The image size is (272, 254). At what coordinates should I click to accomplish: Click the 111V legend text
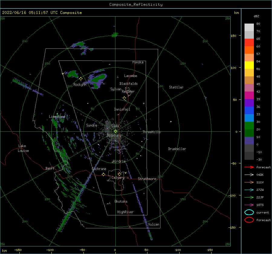(260, 182)
